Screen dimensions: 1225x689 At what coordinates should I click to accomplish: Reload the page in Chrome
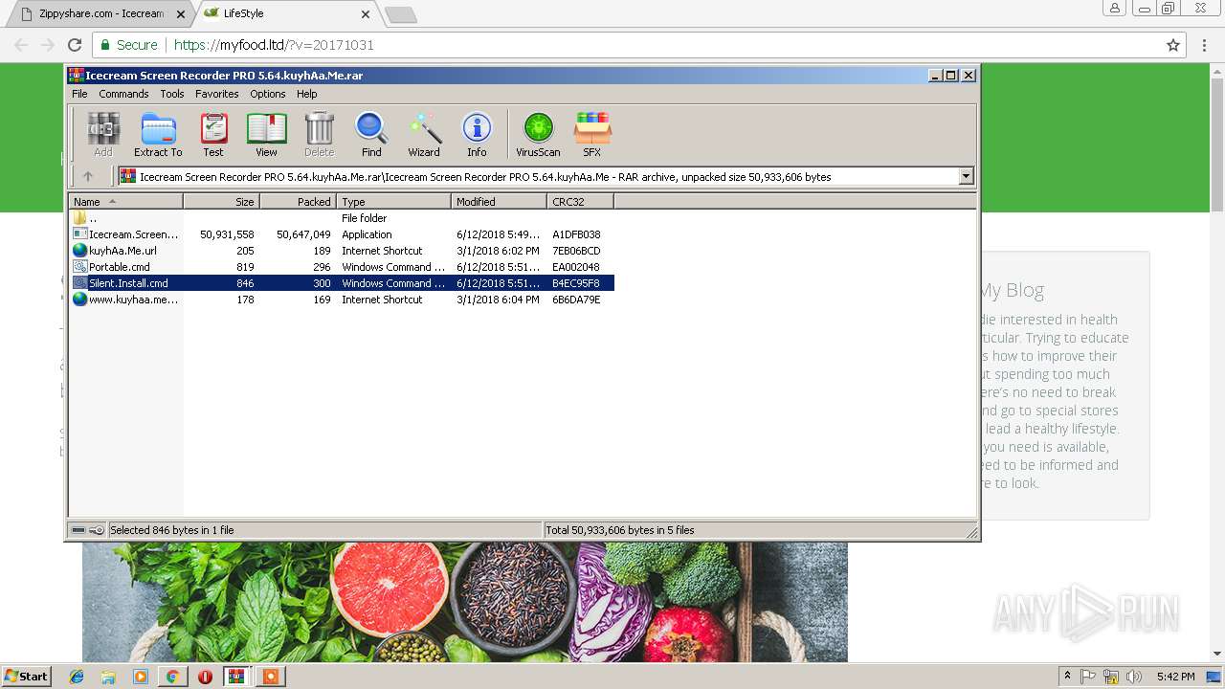click(x=75, y=45)
